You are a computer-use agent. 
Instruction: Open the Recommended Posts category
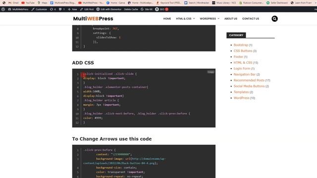(249, 80)
